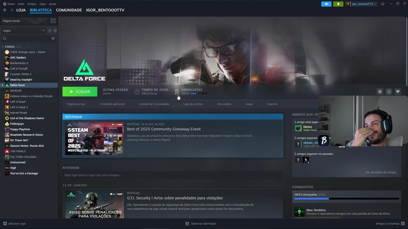Open Amigos e conversas chat icon
Screen dimensions: 408x229
pos(403,224)
